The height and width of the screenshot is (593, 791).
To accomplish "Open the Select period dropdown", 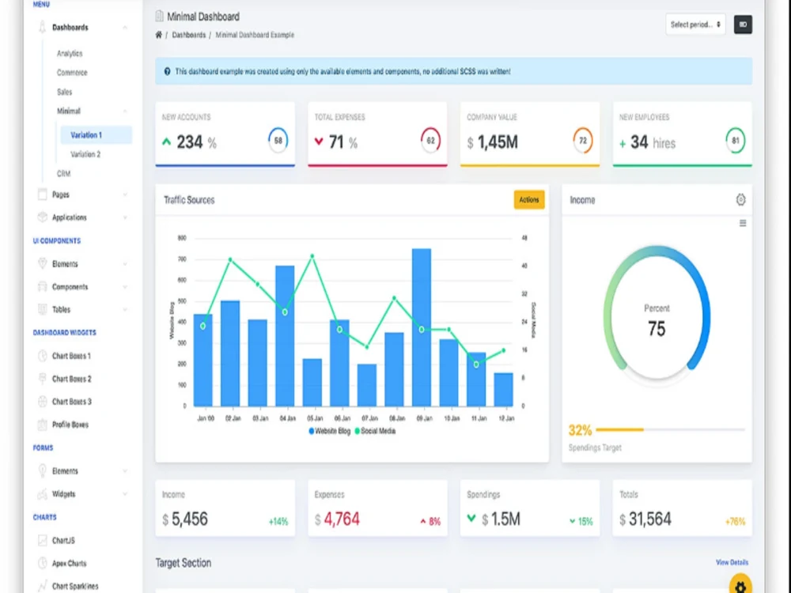I will [695, 25].
